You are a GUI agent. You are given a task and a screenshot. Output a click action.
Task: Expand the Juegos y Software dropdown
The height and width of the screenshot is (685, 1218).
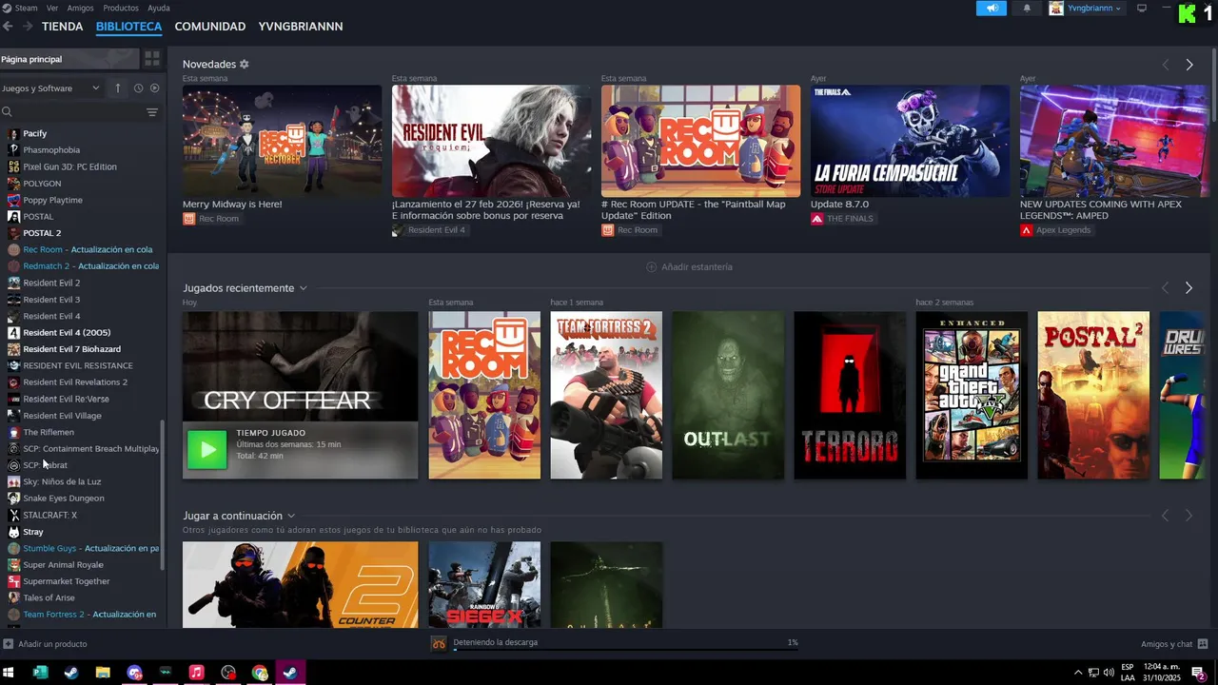coord(51,88)
